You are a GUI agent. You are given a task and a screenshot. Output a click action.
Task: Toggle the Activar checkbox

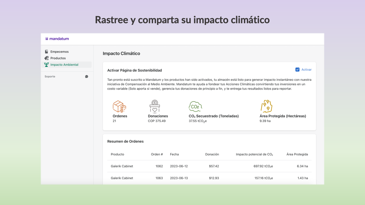pyautogui.click(x=297, y=69)
